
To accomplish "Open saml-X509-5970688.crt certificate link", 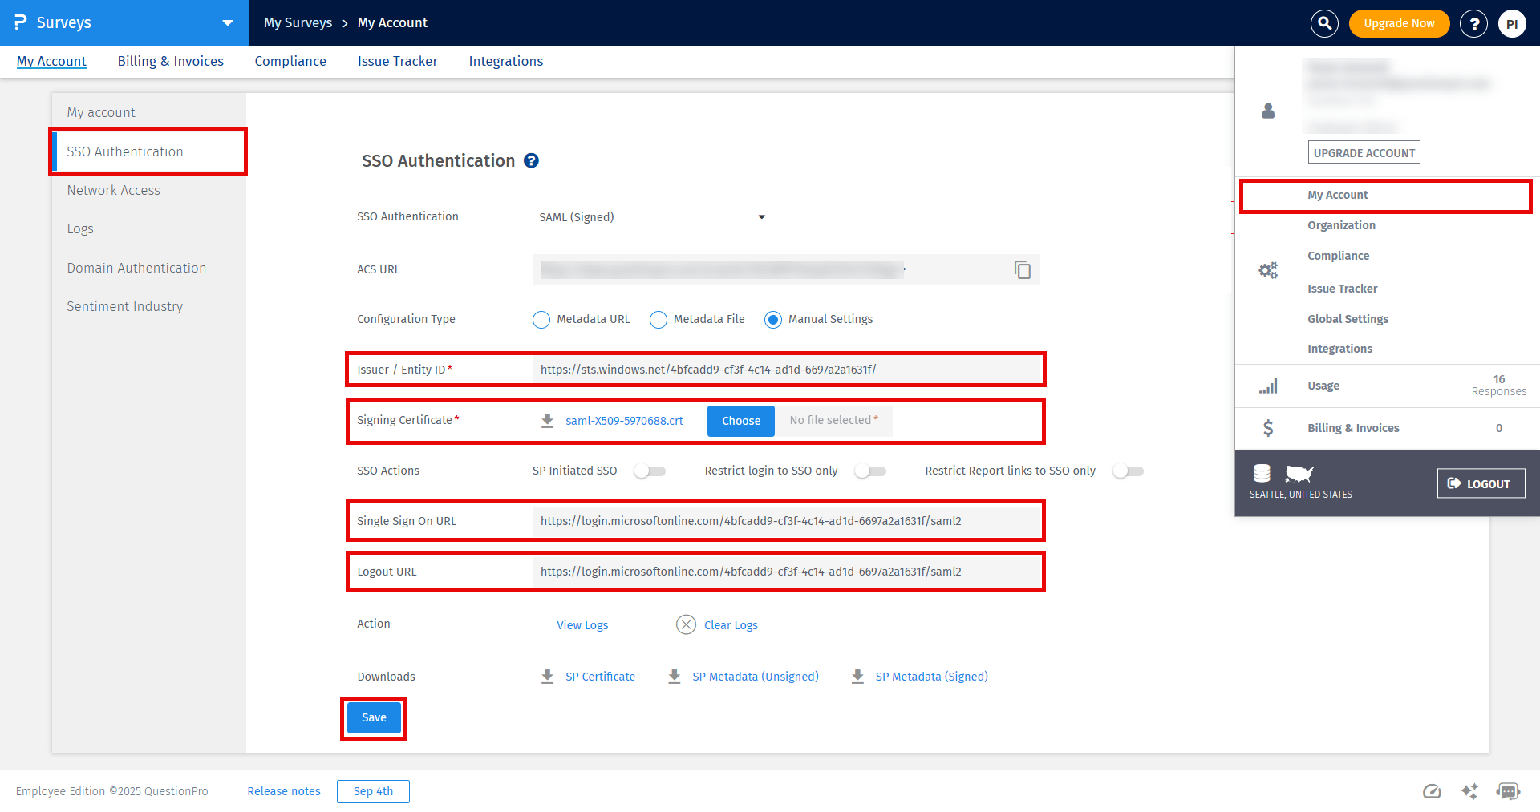I will (624, 421).
